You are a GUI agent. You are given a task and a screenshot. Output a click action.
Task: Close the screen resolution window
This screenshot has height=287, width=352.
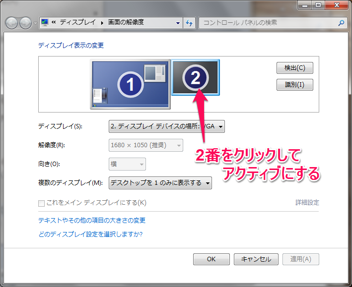tap(337, 5)
